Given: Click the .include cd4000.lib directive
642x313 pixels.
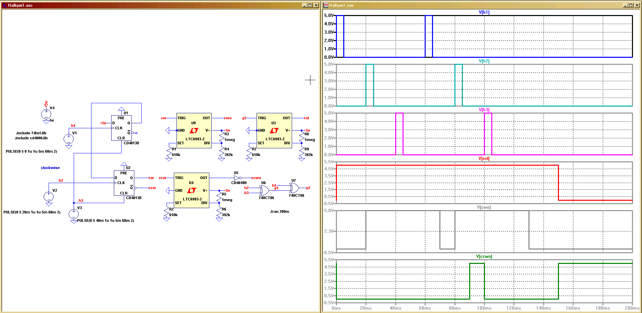Looking at the screenshot, I should click(31, 138).
